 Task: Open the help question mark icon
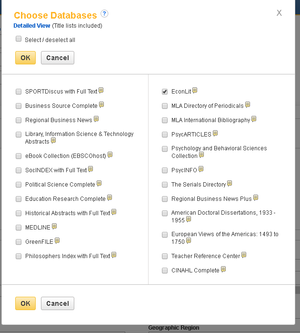[104, 14]
